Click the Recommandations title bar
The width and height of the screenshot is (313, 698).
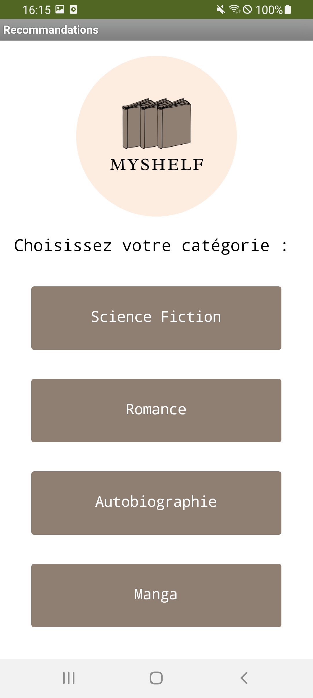(x=156, y=30)
